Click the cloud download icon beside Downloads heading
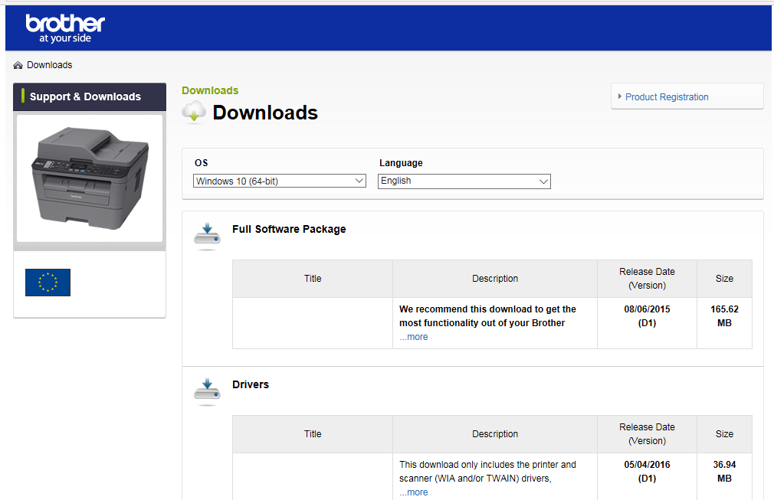 pos(193,112)
